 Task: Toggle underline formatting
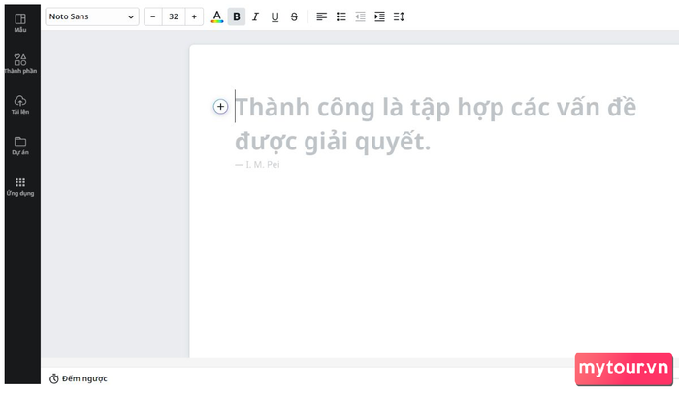click(x=275, y=16)
